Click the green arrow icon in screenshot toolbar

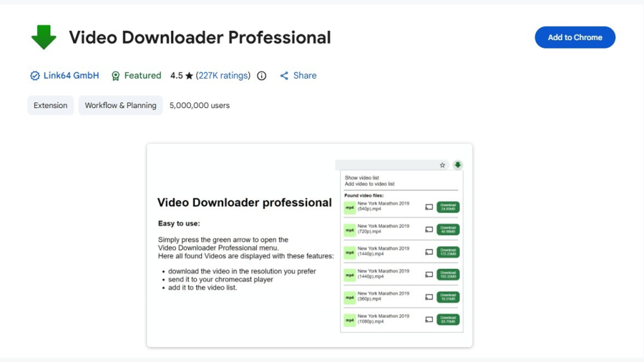point(458,165)
